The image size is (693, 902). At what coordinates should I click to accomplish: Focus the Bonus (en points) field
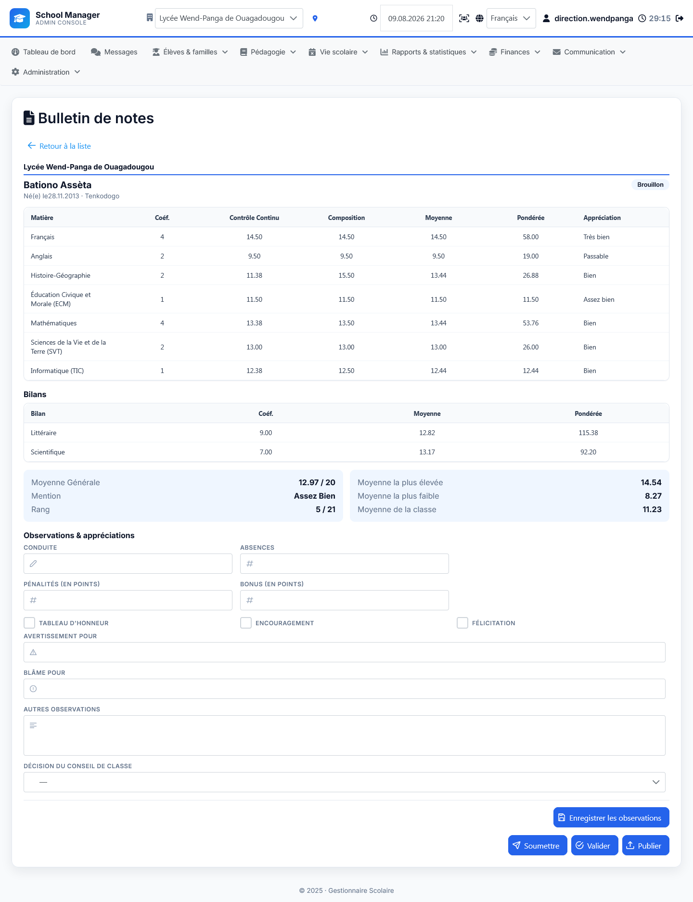(345, 600)
